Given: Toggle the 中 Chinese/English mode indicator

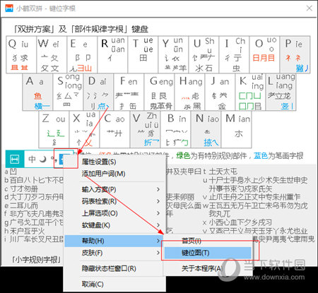Looking at the screenshot, I should [x=32, y=160].
